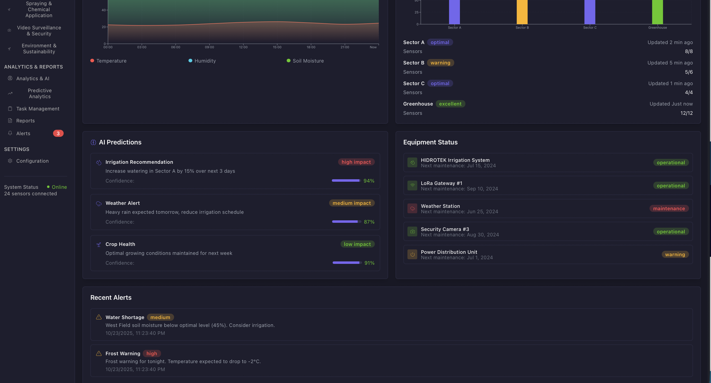Click the AI Predictions brain icon
711x383 pixels.
click(x=94, y=142)
